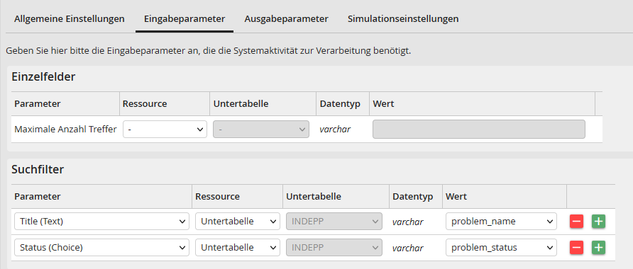Open INDEPP Untertabelle dropdown in Status row
Image resolution: width=633 pixels, height=269 pixels.
[x=334, y=247]
